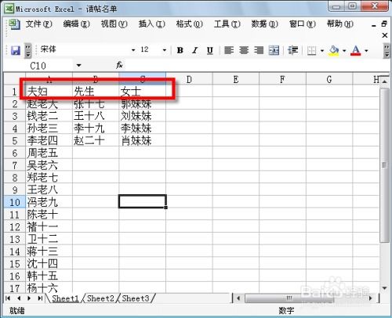The height and width of the screenshot is (318, 392).
Task: Toggle Underline formatting
Action: tap(210, 50)
